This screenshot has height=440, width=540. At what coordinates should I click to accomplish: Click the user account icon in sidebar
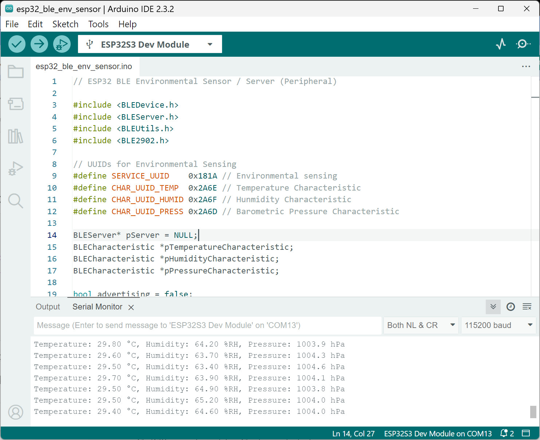coord(16,412)
